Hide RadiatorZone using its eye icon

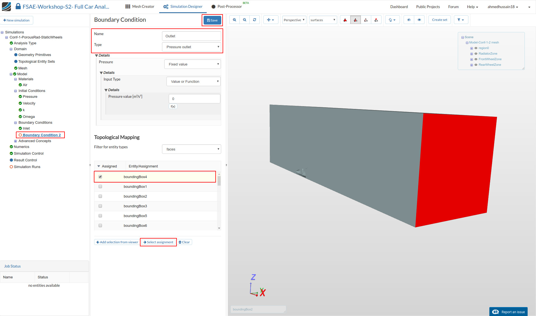click(476, 54)
